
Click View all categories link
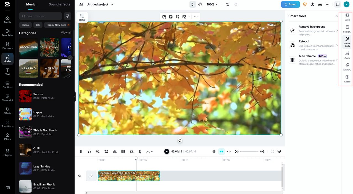point(66,33)
